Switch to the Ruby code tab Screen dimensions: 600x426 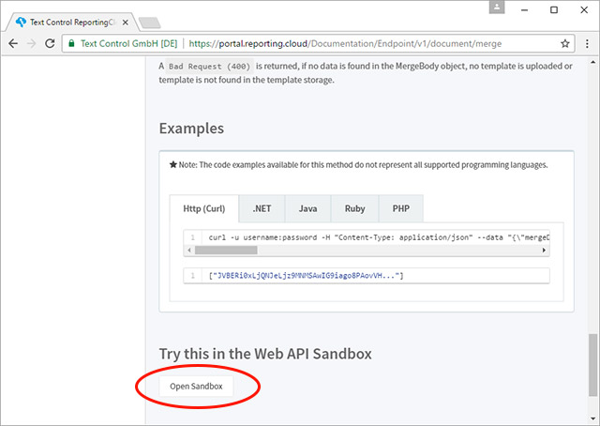pyautogui.click(x=354, y=209)
